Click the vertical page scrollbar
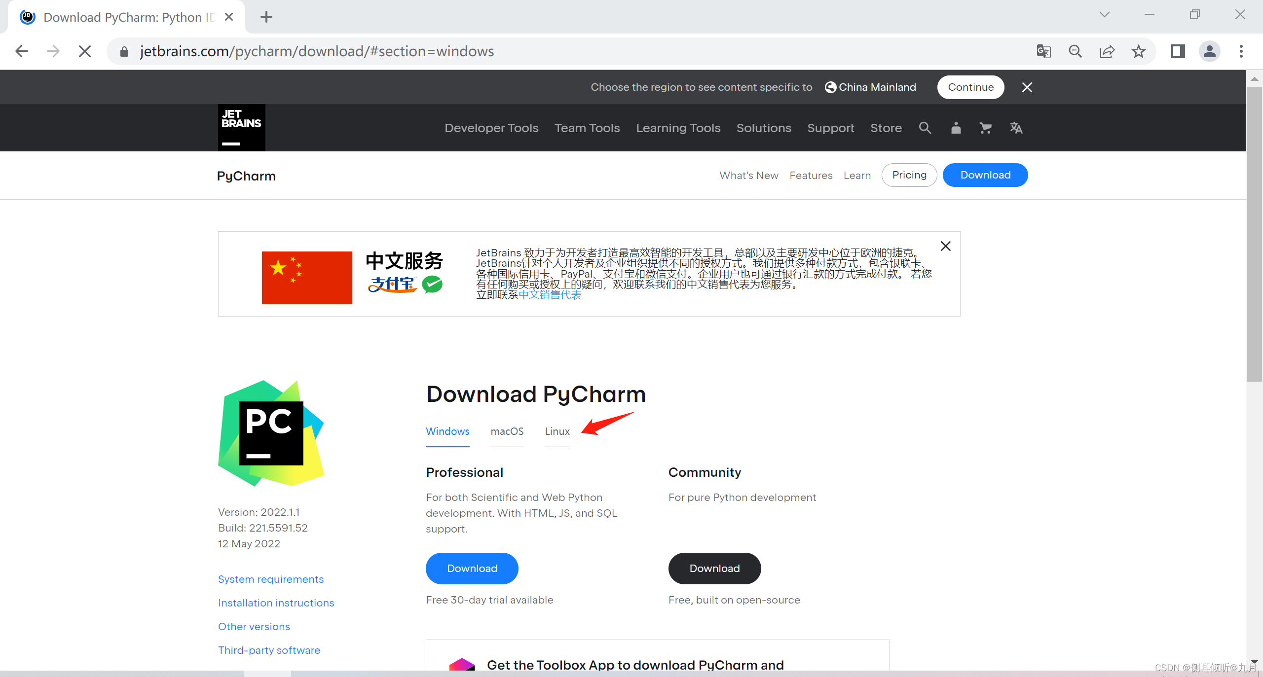The height and width of the screenshot is (677, 1263). pos(1254,234)
